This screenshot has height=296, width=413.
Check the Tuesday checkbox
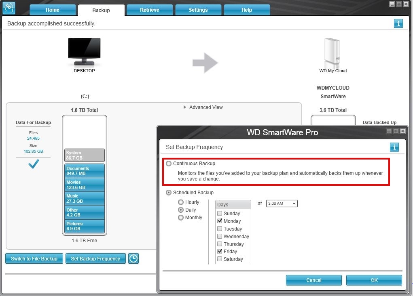(220, 229)
